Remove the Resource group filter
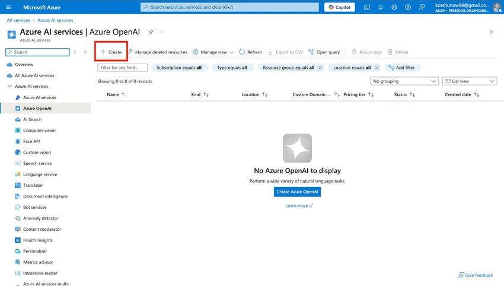The height and width of the screenshot is (286, 504). pyautogui.click(x=320, y=68)
